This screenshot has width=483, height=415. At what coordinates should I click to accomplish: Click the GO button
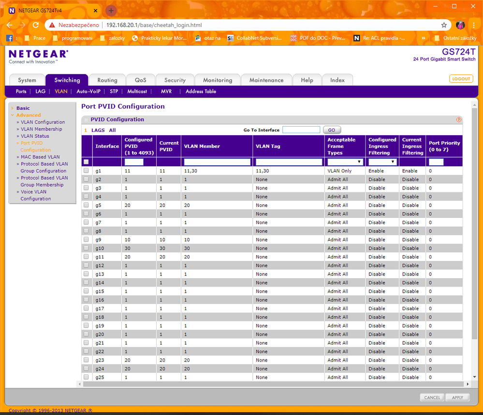coord(332,130)
